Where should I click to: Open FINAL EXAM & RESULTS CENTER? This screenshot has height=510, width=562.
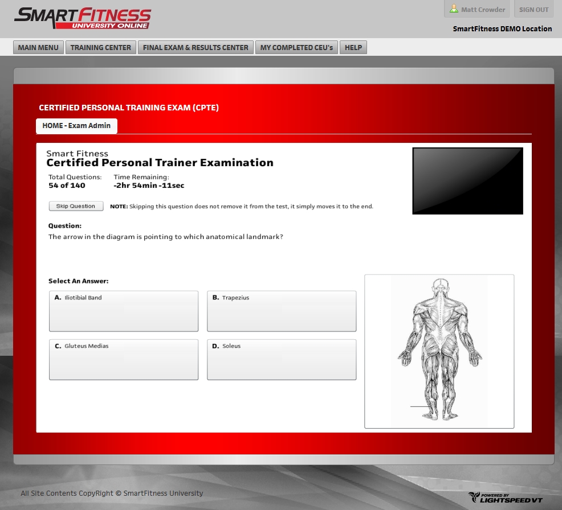coord(196,48)
